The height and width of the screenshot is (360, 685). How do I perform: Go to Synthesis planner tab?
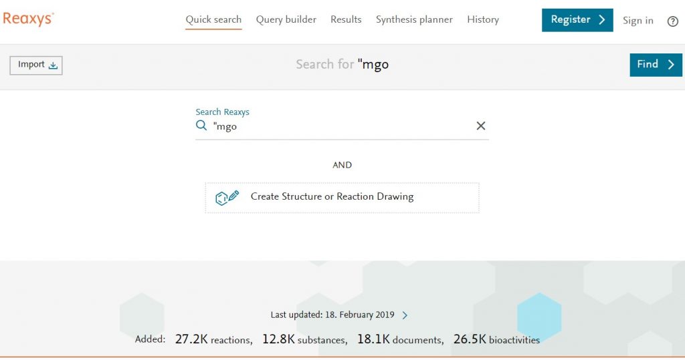click(414, 19)
